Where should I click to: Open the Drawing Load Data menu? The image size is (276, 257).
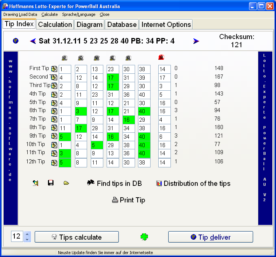(x=20, y=14)
